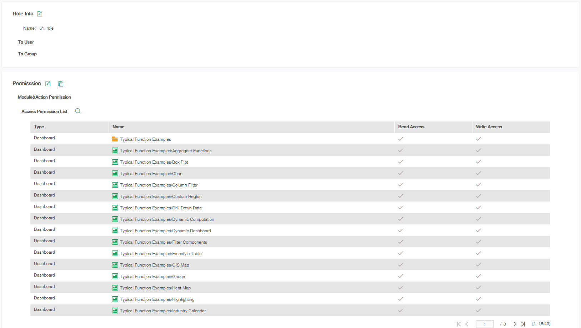Go to next page of permission list
Screen dimensions: 581x328
[515, 324]
